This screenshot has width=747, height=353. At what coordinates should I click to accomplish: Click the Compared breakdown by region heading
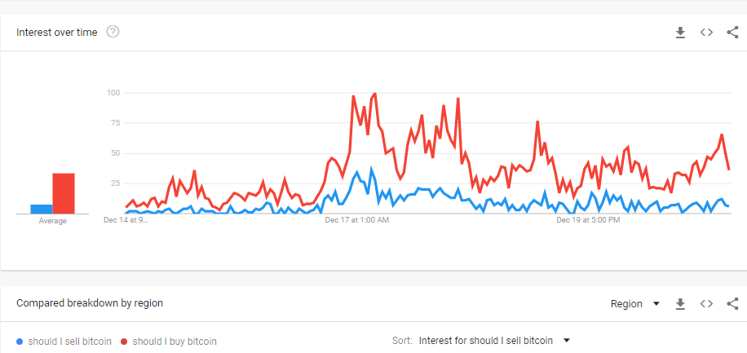tap(90, 303)
